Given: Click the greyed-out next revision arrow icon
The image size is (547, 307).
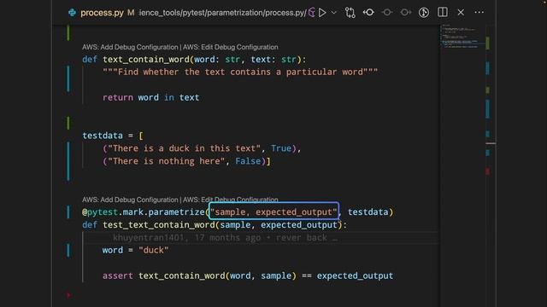Looking at the screenshot, I should 405,13.
